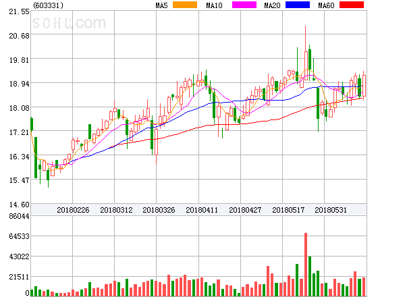This screenshot has width=405, height=297.
Task: Click the 16.34 price axis label
Action: pyautogui.click(x=20, y=157)
